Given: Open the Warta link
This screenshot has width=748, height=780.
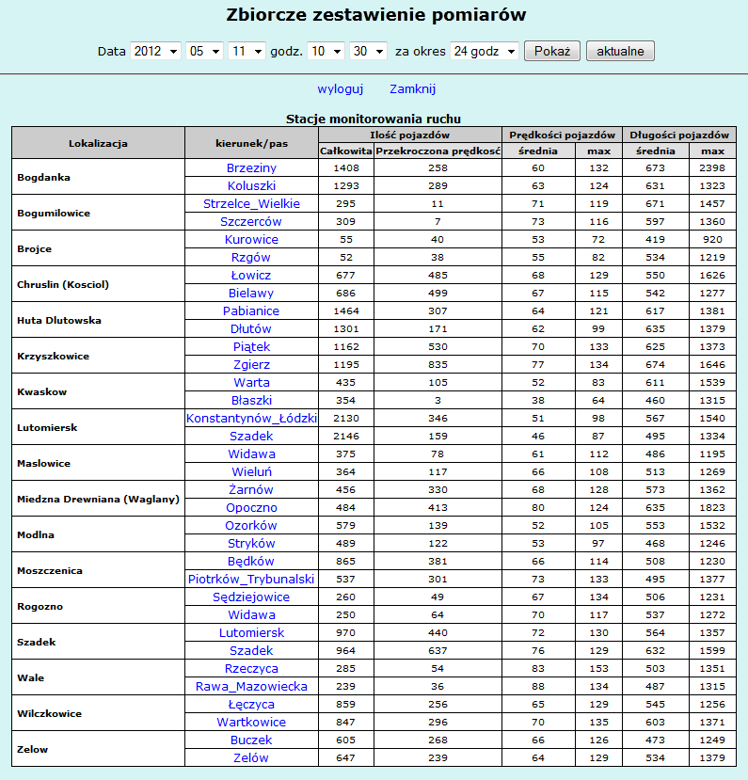Looking at the screenshot, I should coord(251,383).
